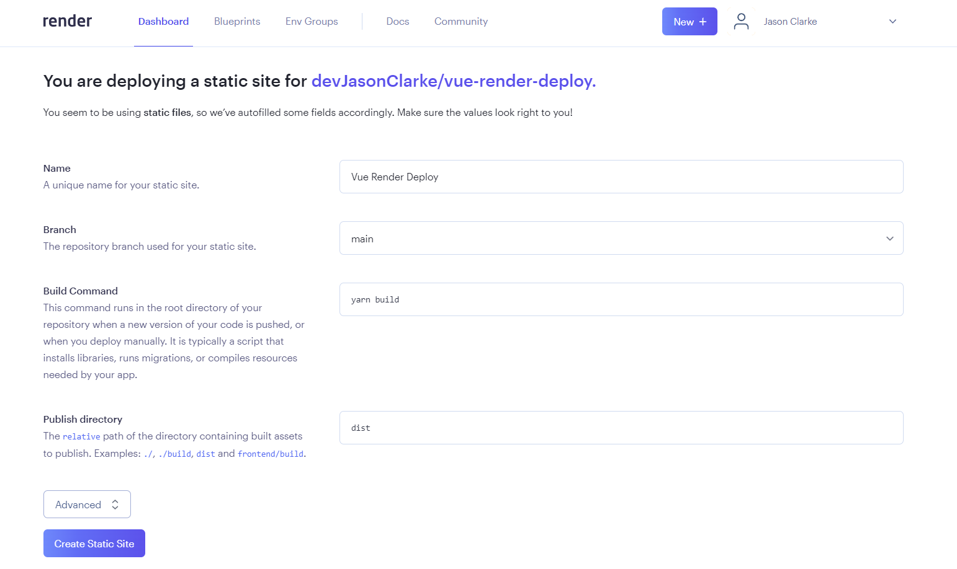The image size is (957, 569).
Task: Click the chevron inside the Advanced button
Action: (115, 504)
